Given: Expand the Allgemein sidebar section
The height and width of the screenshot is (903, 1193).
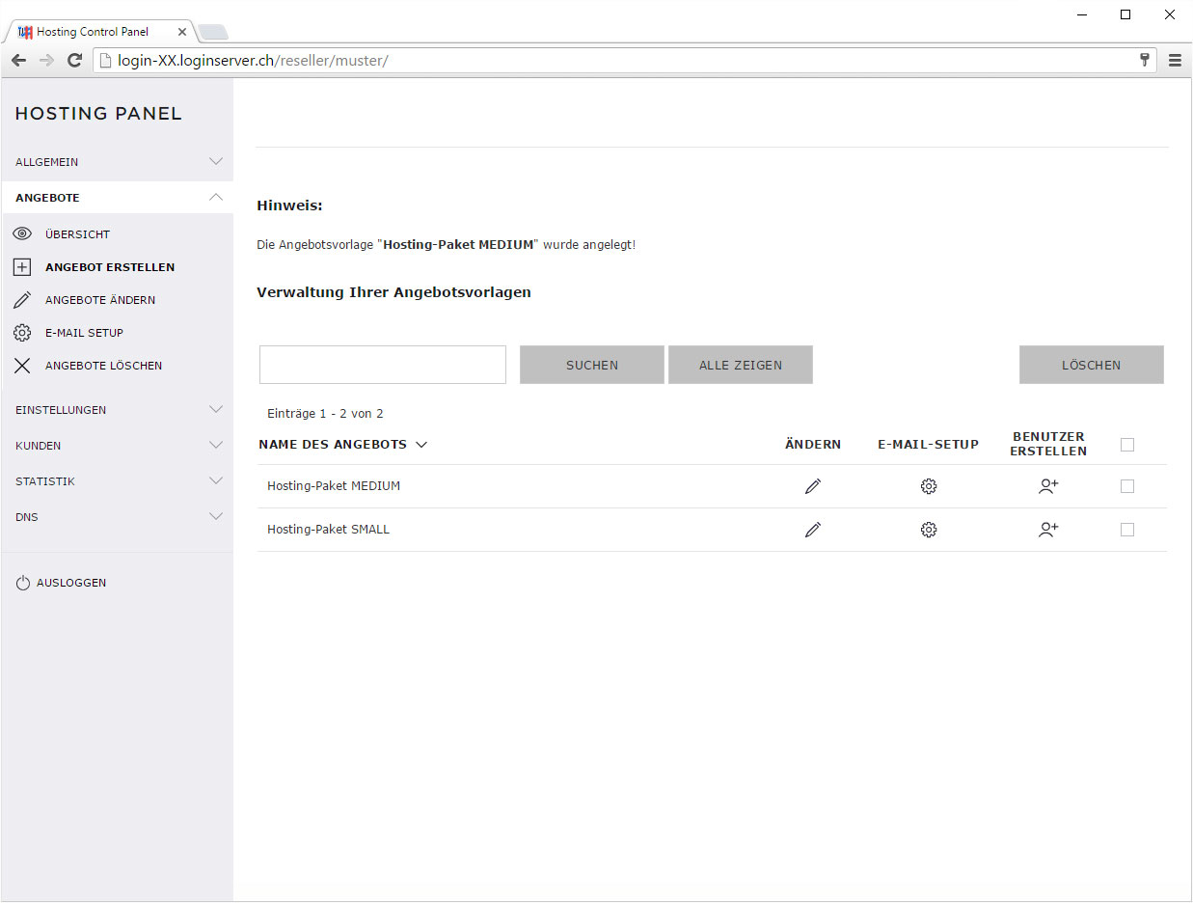Looking at the screenshot, I should click(117, 162).
